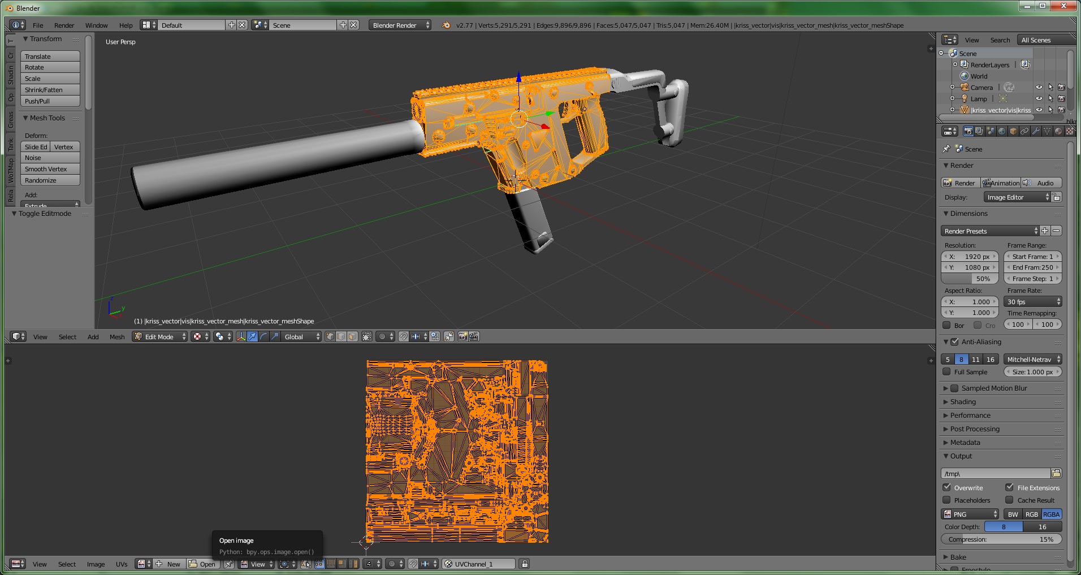The width and height of the screenshot is (1081, 575).
Task: Uncheck the Overwrite checkbox
Action: pos(947,487)
